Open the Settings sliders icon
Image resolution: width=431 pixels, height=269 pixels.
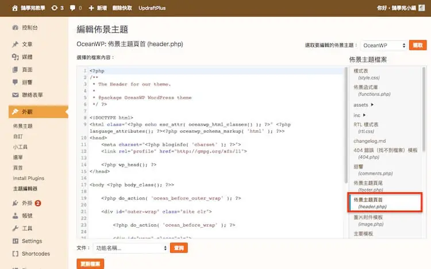[x=16, y=241]
